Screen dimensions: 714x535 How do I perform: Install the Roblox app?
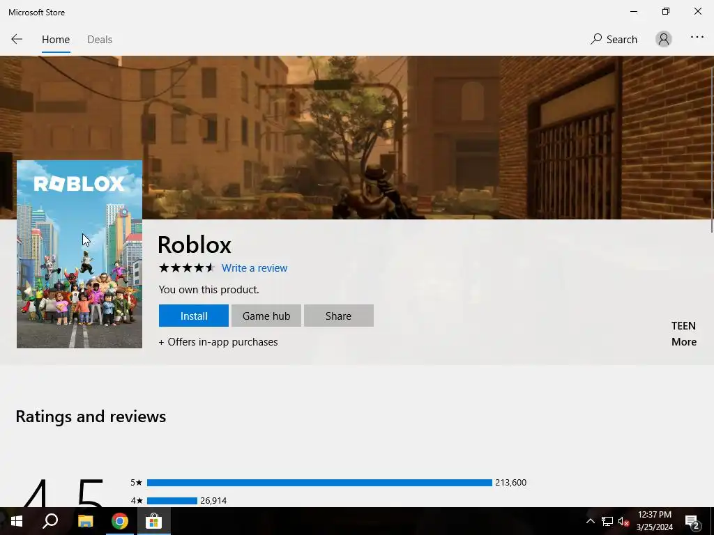(x=194, y=316)
